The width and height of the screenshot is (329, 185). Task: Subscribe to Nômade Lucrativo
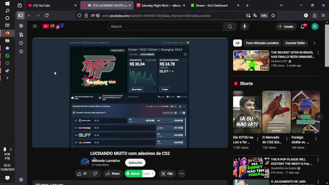pyautogui.click(x=135, y=163)
